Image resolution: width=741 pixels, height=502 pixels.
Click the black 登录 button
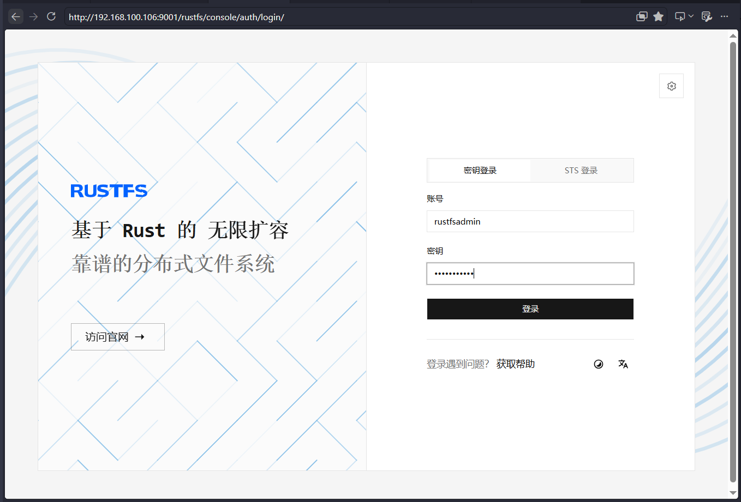click(530, 309)
